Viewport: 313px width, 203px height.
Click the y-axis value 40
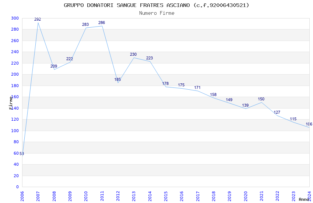click(16, 164)
